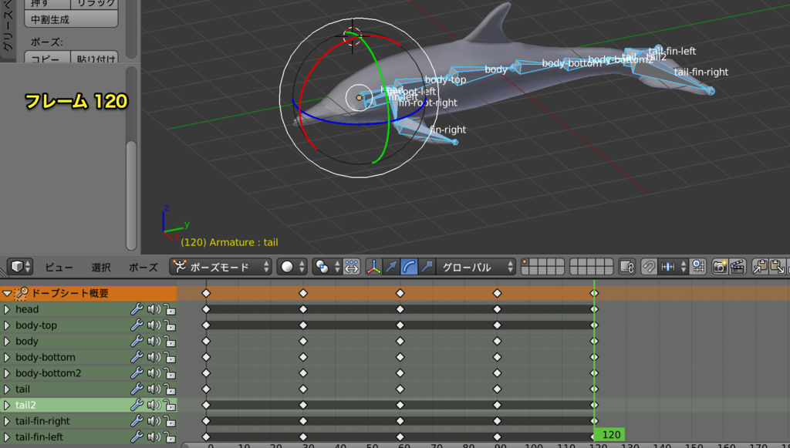790x448 pixels.
Task: Select the translate manipulator arrow icon
Action: 391,267
